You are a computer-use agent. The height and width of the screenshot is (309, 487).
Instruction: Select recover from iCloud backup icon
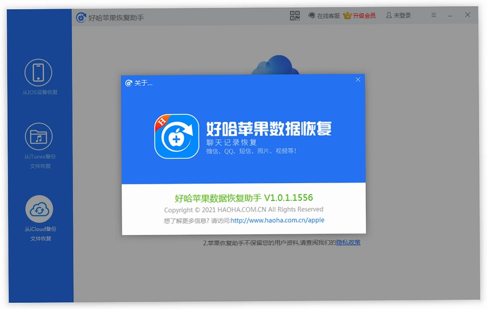[39, 209]
